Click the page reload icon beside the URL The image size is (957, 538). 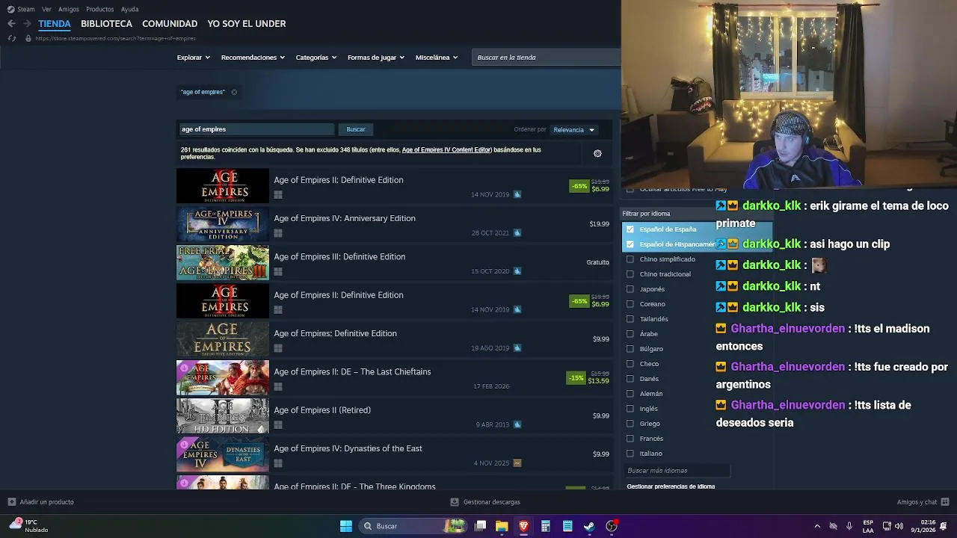point(11,38)
